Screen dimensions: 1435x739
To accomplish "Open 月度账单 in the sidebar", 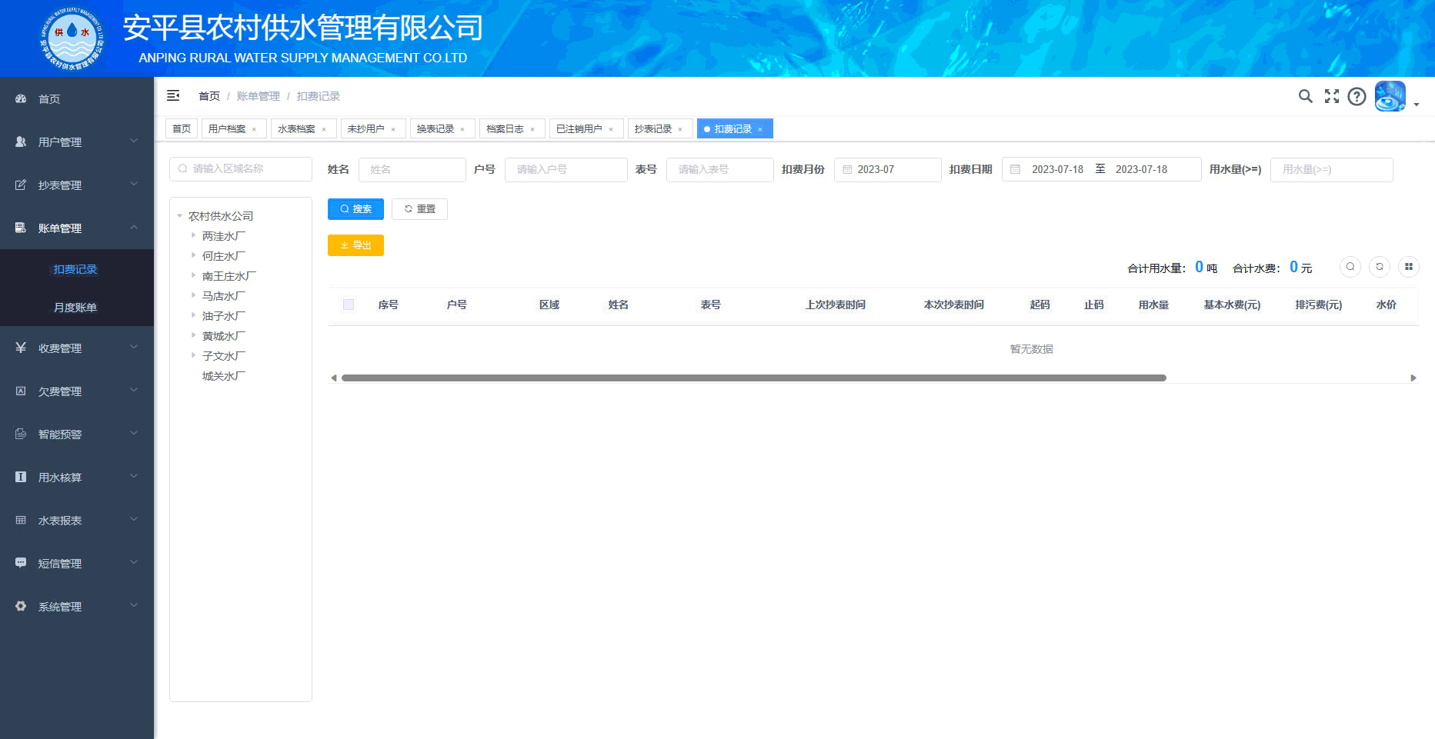I will click(75, 308).
